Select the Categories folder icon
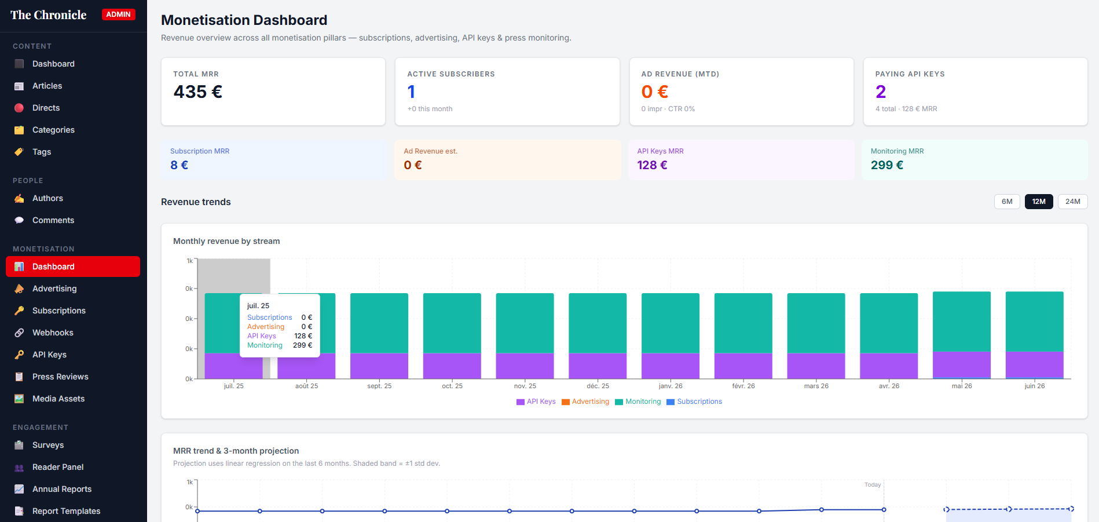 [x=19, y=130]
